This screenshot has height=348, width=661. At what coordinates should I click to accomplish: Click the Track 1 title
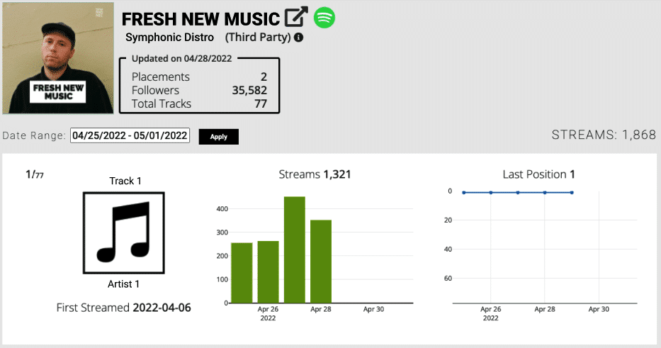125,181
